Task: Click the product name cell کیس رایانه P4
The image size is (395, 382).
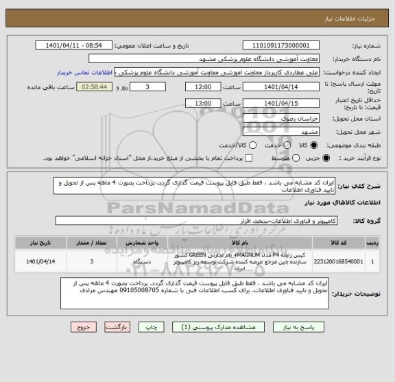Action: (x=240, y=261)
